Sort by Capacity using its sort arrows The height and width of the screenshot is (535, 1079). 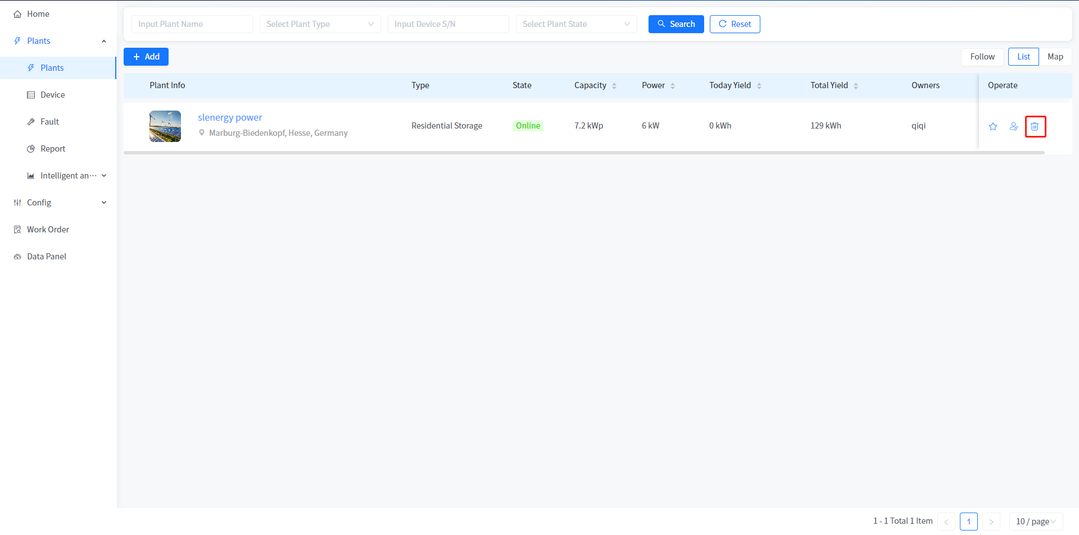pyautogui.click(x=614, y=86)
